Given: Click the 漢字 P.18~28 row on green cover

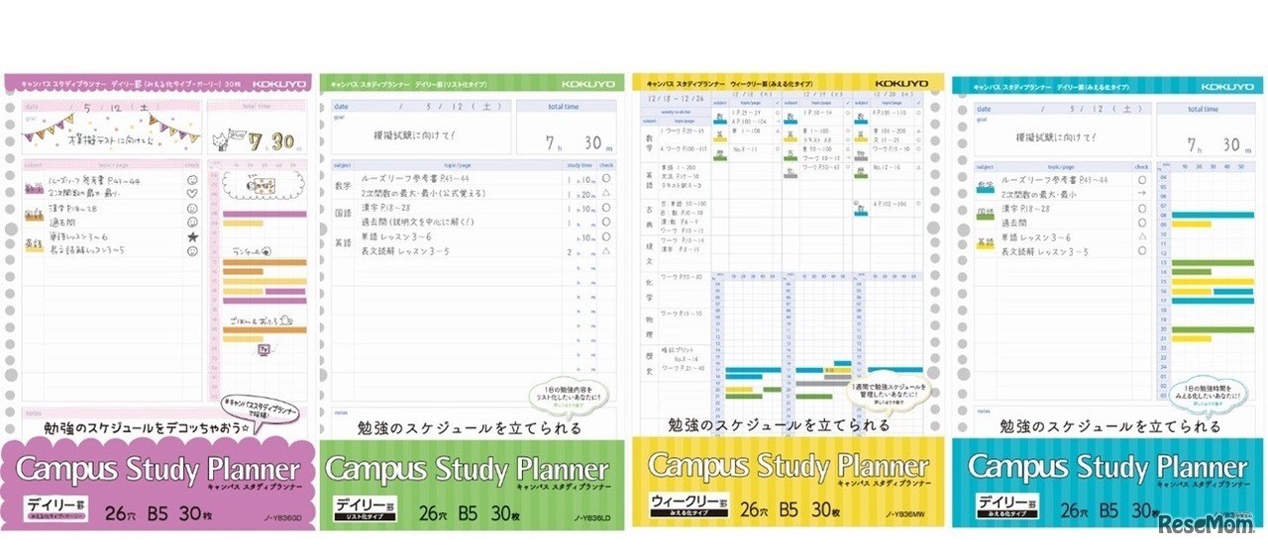Looking at the screenshot, I should [x=387, y=208].
